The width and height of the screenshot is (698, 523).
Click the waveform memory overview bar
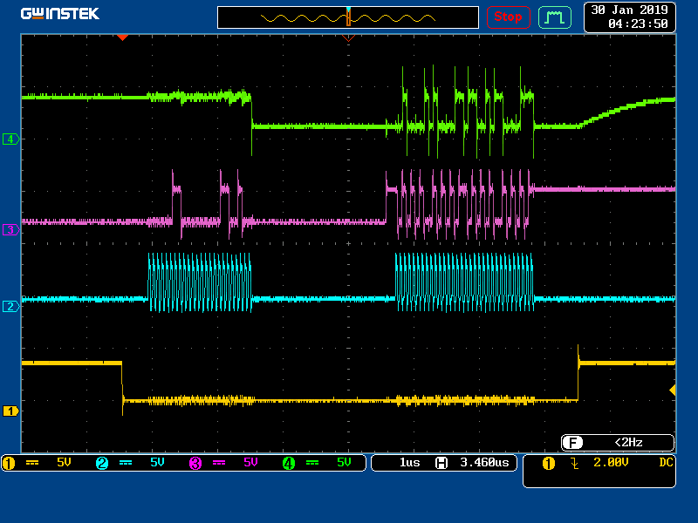click(348, 17)
